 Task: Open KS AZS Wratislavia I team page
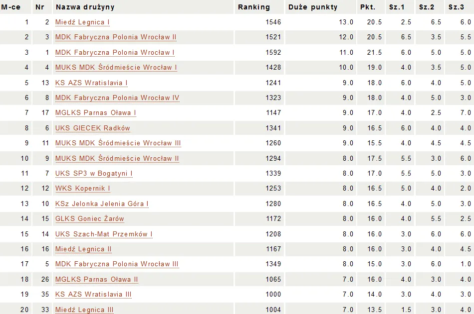coord(91,83)
